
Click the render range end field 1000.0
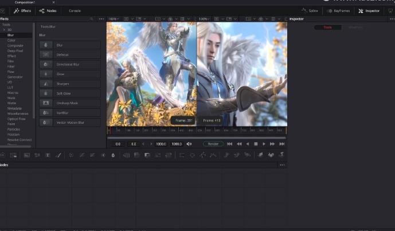point(161,144)
